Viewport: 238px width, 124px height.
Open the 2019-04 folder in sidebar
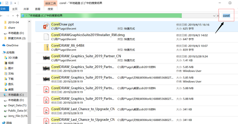tap(13, 22)
